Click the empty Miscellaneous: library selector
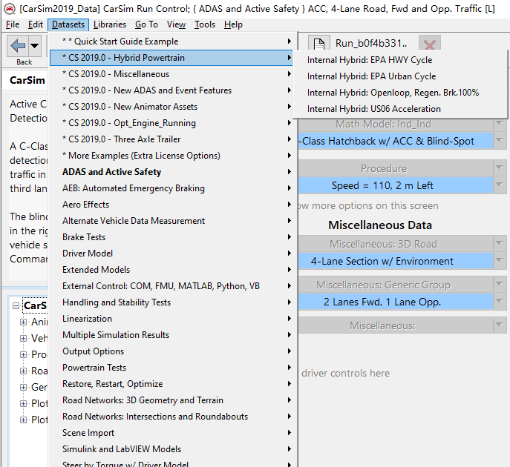Image resolution: width=510 pixels, height=467 pixels. pyautogui.click(x=396, y=325)
